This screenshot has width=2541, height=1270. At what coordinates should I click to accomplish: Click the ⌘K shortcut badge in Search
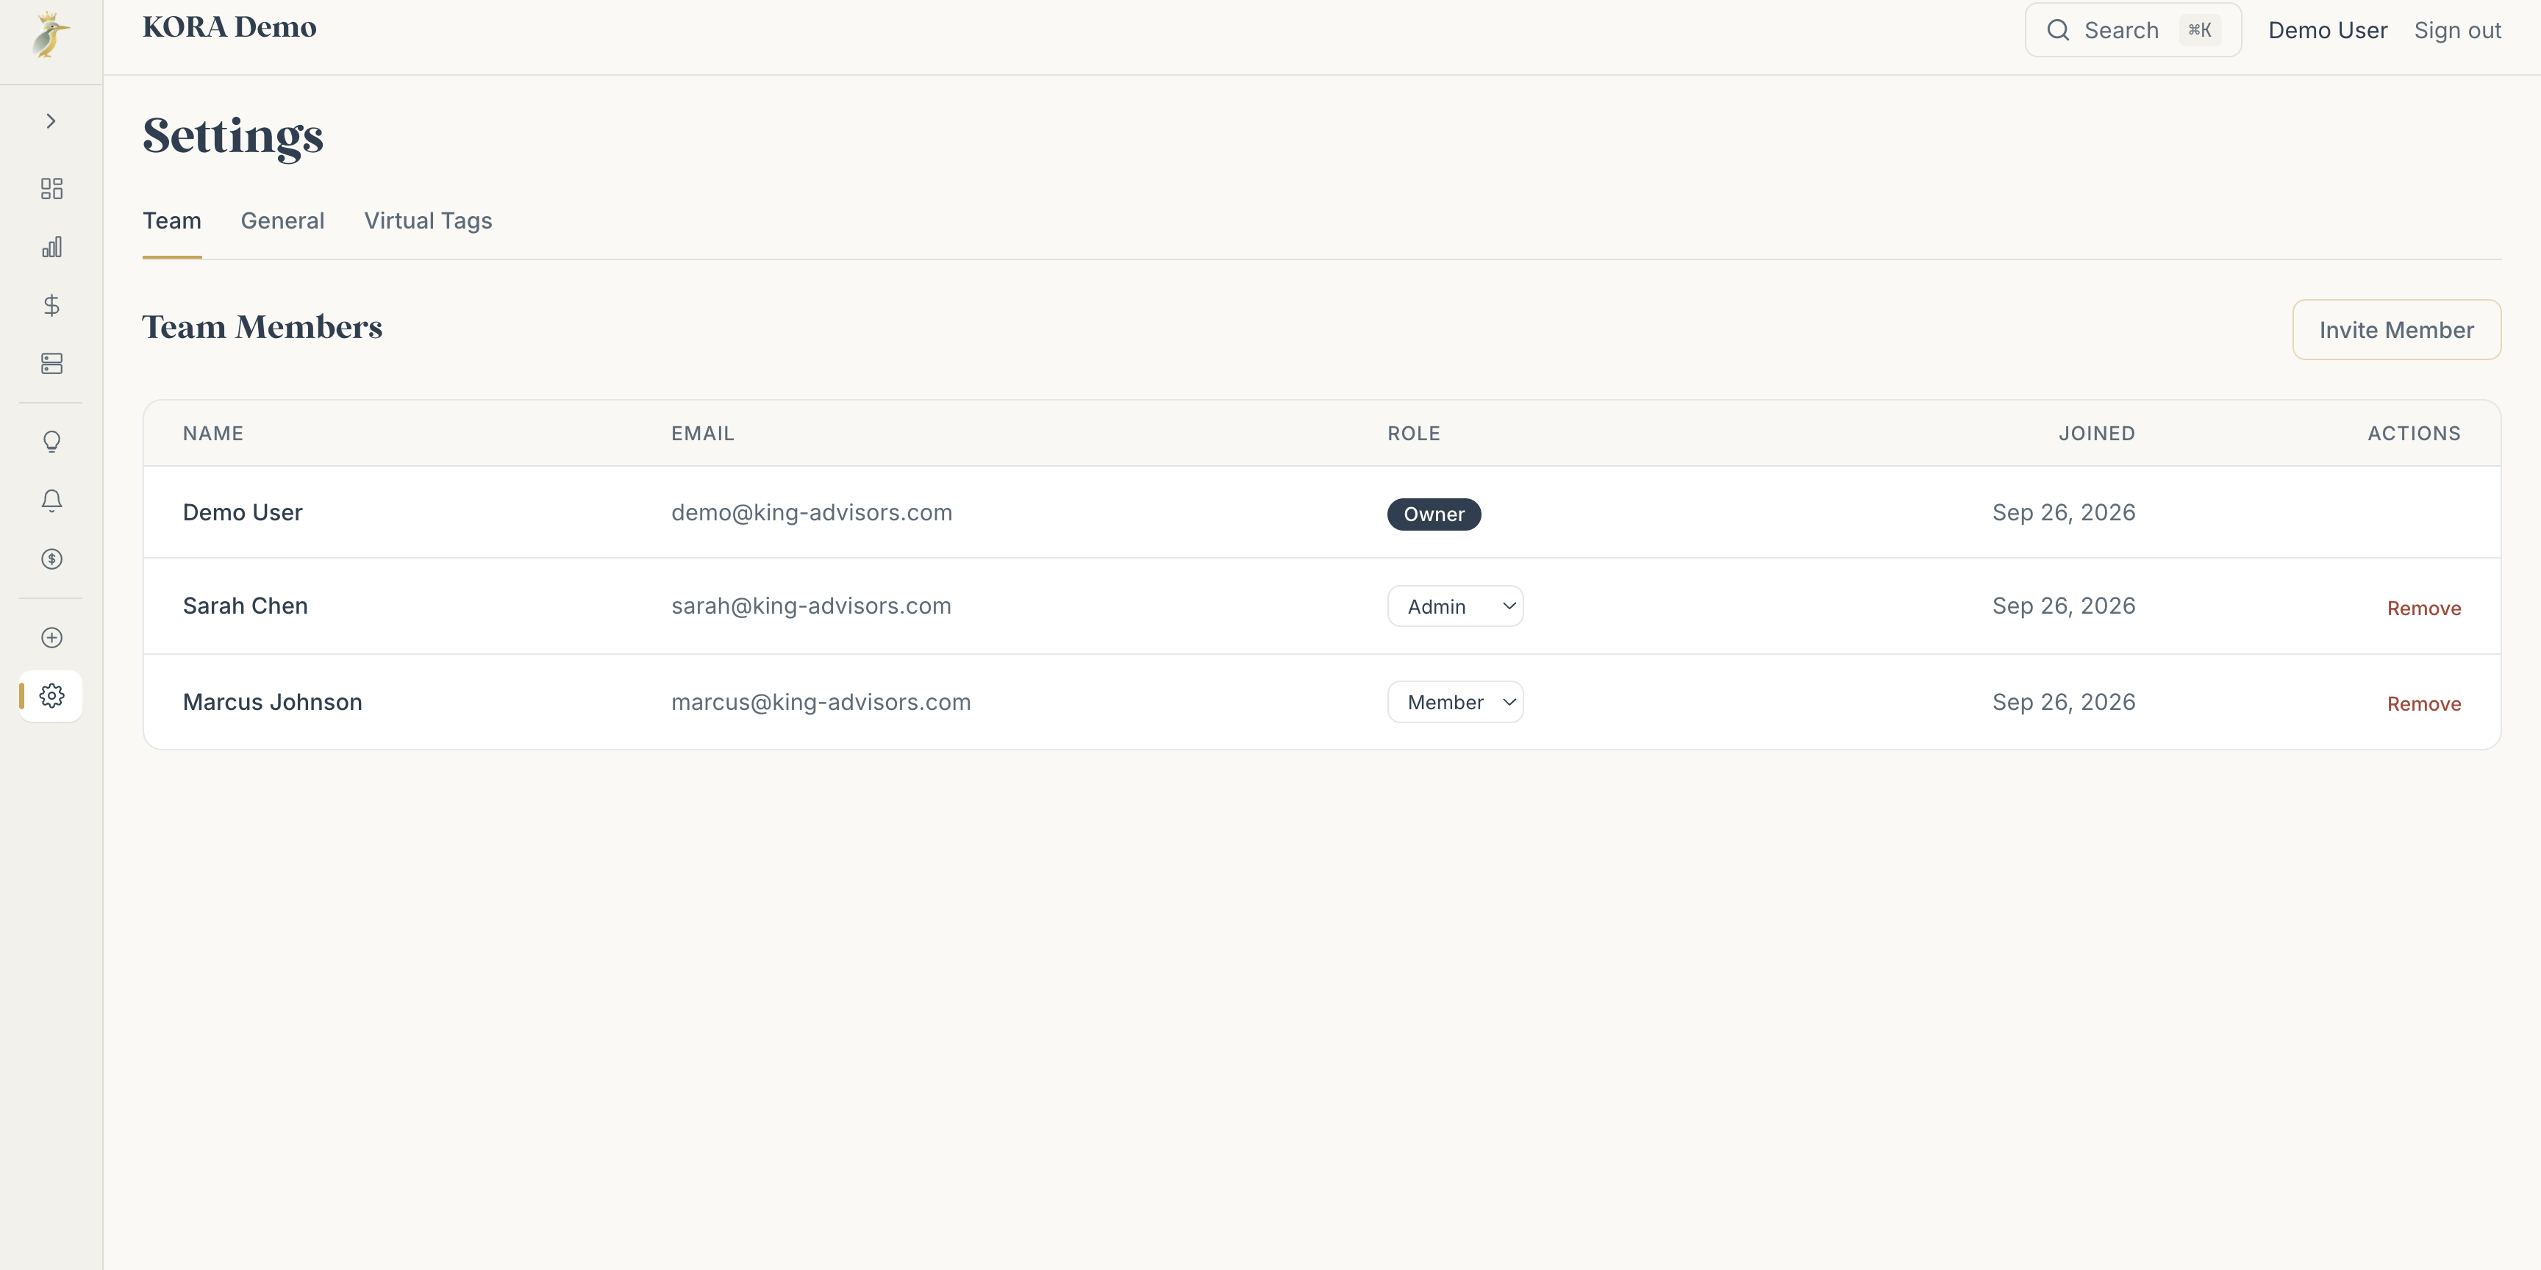tap(2200, 31)
